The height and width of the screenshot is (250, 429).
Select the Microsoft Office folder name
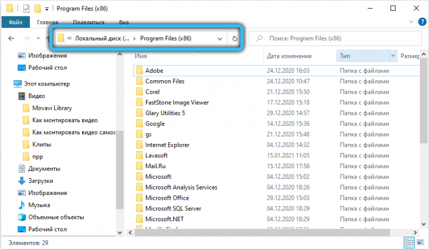167,198
